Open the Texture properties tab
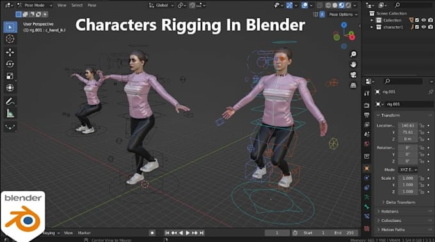This screenshot has height=242, width=435. (367, 229)
